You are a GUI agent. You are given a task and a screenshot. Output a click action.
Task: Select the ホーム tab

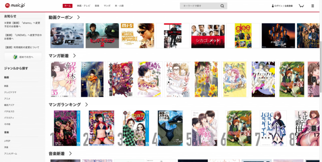tap(67, 6)
